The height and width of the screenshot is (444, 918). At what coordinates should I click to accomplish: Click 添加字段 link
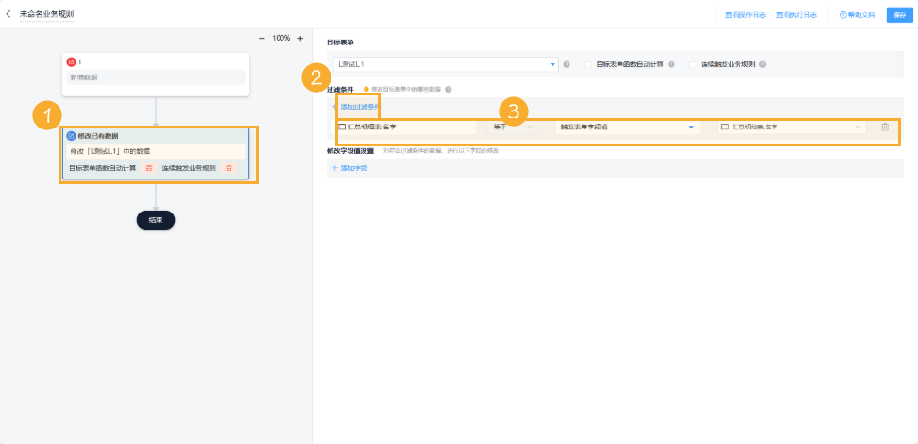click(x=349, y=167)
